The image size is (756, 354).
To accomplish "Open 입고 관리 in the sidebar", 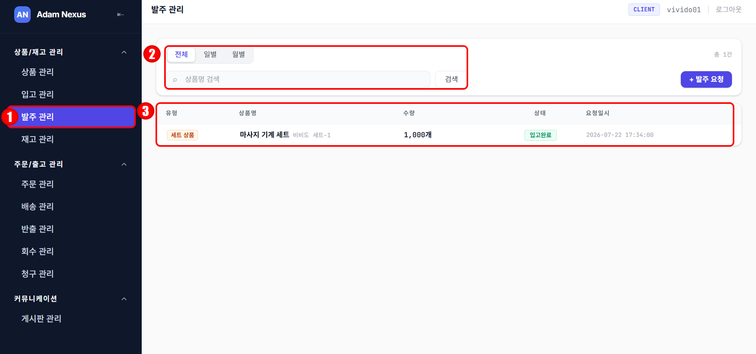I will 37,94.
